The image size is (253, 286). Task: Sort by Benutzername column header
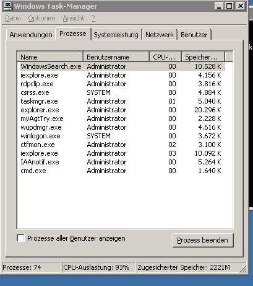click(116, 57)
